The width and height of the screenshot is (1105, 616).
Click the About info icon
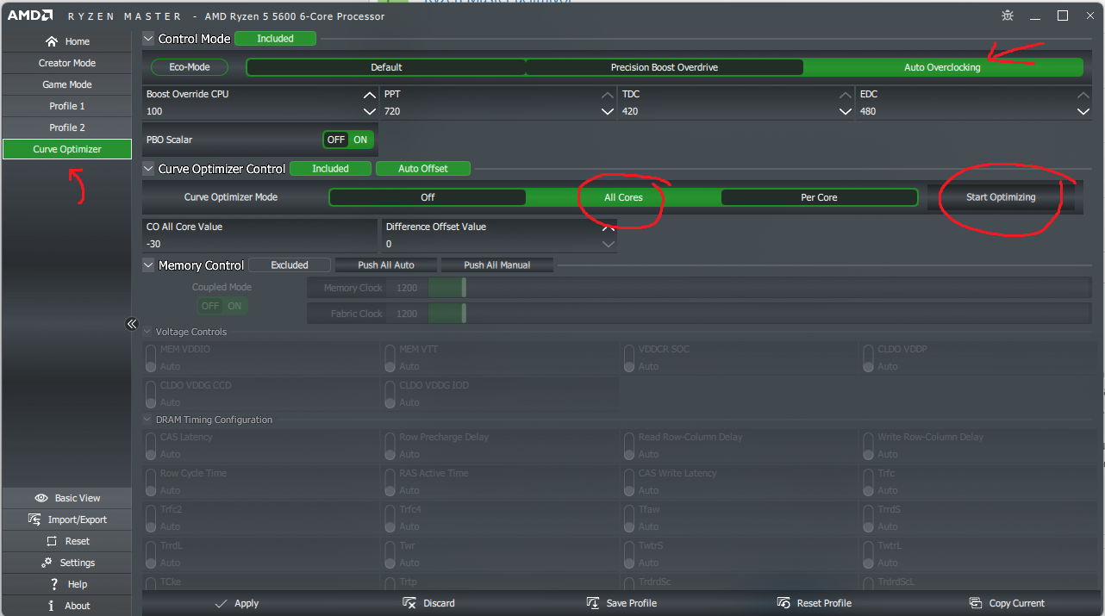52,606
